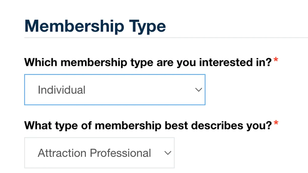Expand the chevron on the membership description selector
308x173 pixels.
pos(168,153)
